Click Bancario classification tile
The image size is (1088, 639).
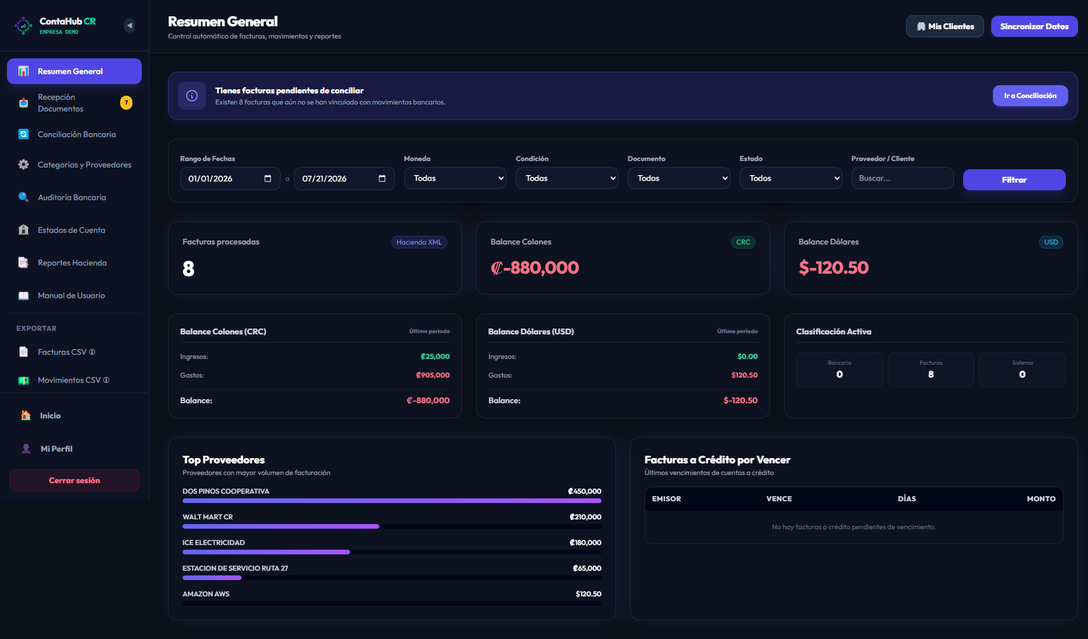(839, 369)
